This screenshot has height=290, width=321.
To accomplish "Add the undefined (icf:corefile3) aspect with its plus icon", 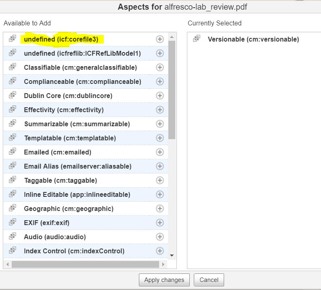I will click(x=159, y=39).
